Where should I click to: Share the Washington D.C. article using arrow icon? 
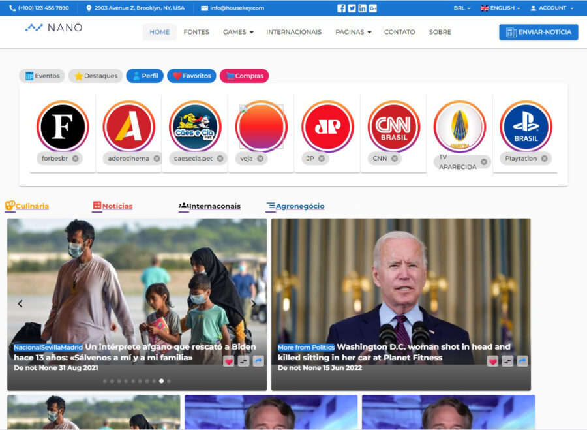click(522, 361)
